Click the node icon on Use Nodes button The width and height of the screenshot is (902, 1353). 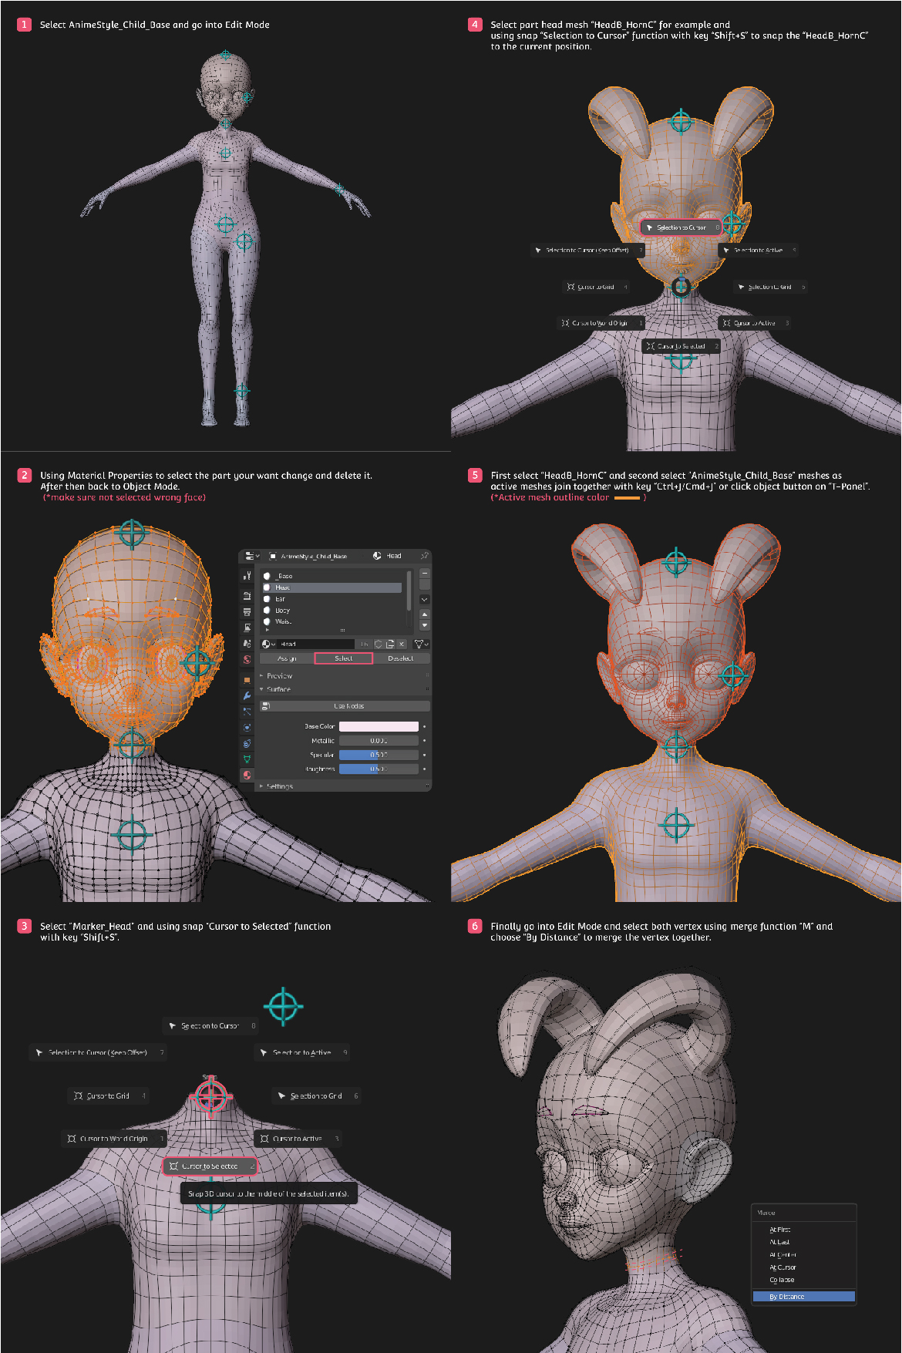pyautogui.click(x=266, y=706)
